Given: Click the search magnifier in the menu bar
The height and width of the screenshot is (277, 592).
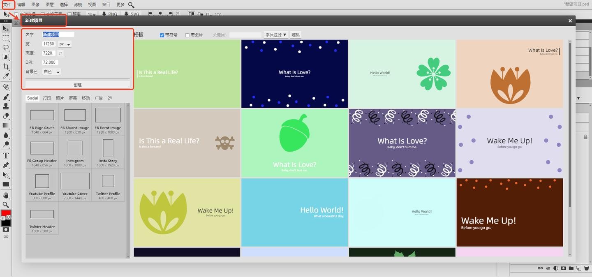Looking at the screenshot, I should [131, 5].
